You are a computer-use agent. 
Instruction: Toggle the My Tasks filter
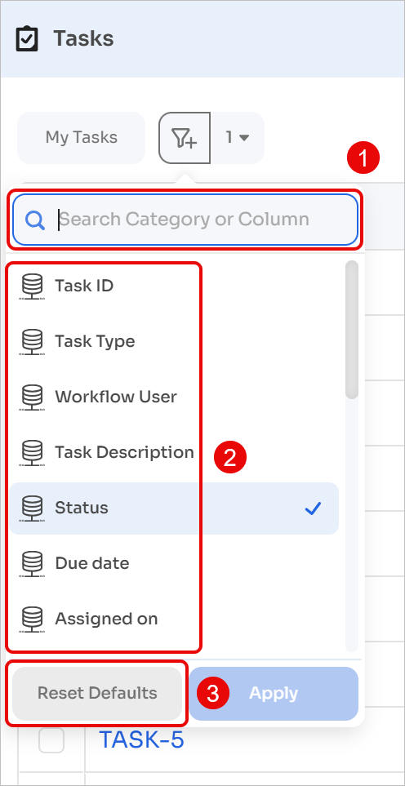[x=81, y=138]
